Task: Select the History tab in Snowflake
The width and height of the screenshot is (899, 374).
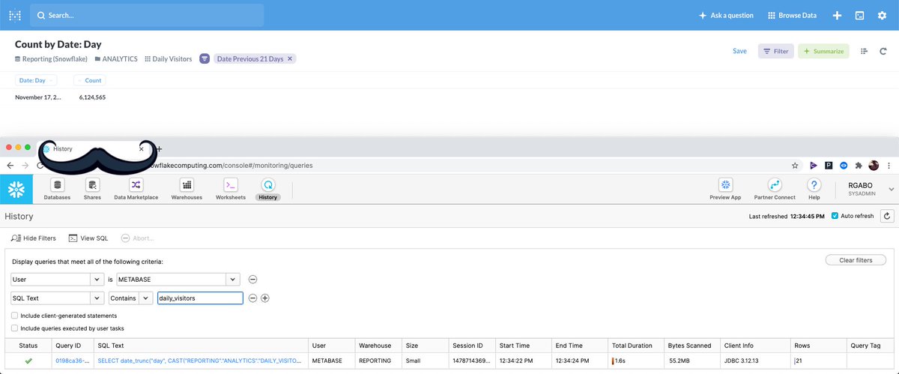Action: tap(267, 190)
